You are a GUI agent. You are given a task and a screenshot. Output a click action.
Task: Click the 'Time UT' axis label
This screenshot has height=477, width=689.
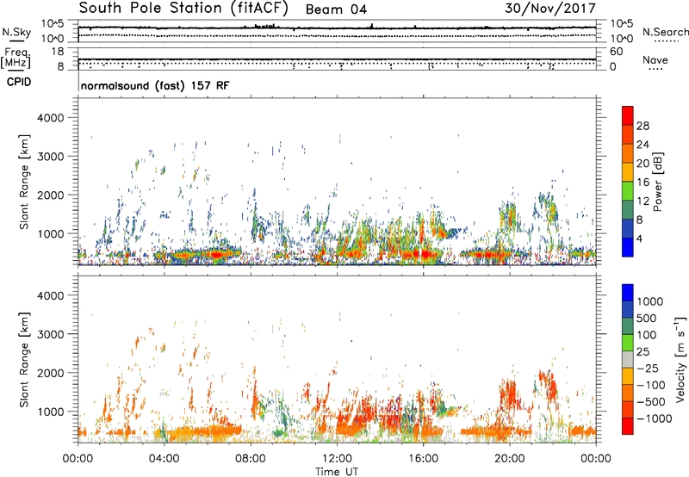[x=337, y=472]
